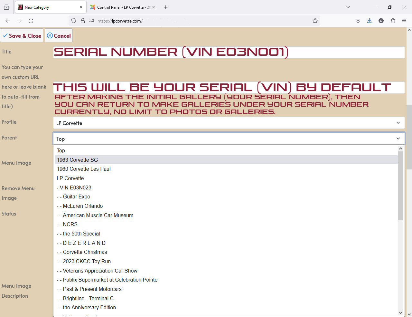Image resolution: width=412 pixels, height=317 pixels.
Task: Select '- - 2023 CKCC Toy Run' option
Action: (226, 261)
